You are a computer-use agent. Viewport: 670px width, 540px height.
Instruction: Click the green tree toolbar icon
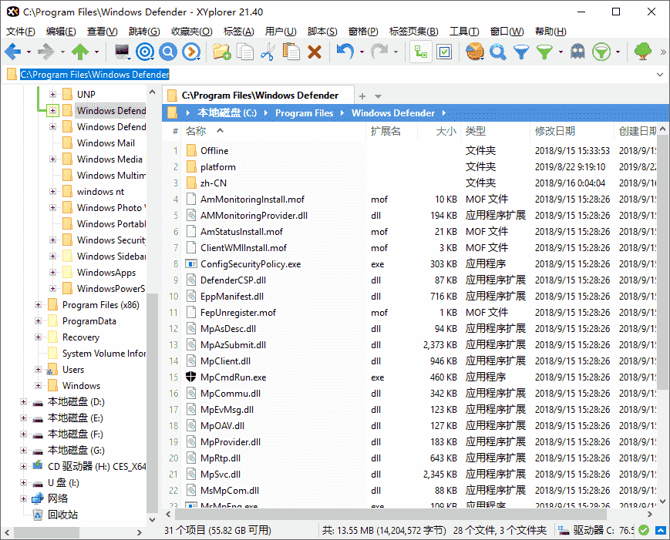pos(643,52)
